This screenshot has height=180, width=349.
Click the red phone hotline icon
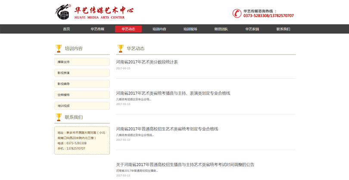point(237,13)
